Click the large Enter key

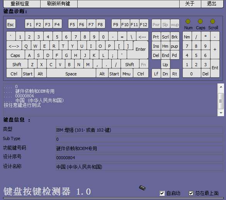click(x=141, y=50)
